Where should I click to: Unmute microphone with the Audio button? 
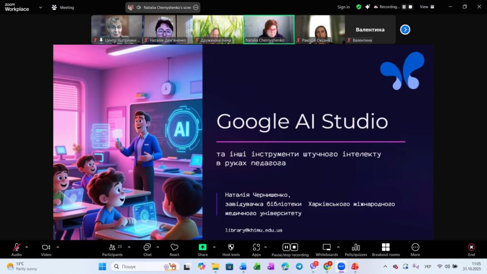tap(17, 249)
